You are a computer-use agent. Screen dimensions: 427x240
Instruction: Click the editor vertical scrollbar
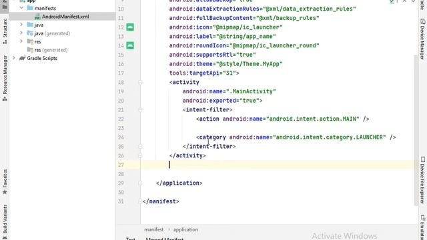[x=416, y=131]
